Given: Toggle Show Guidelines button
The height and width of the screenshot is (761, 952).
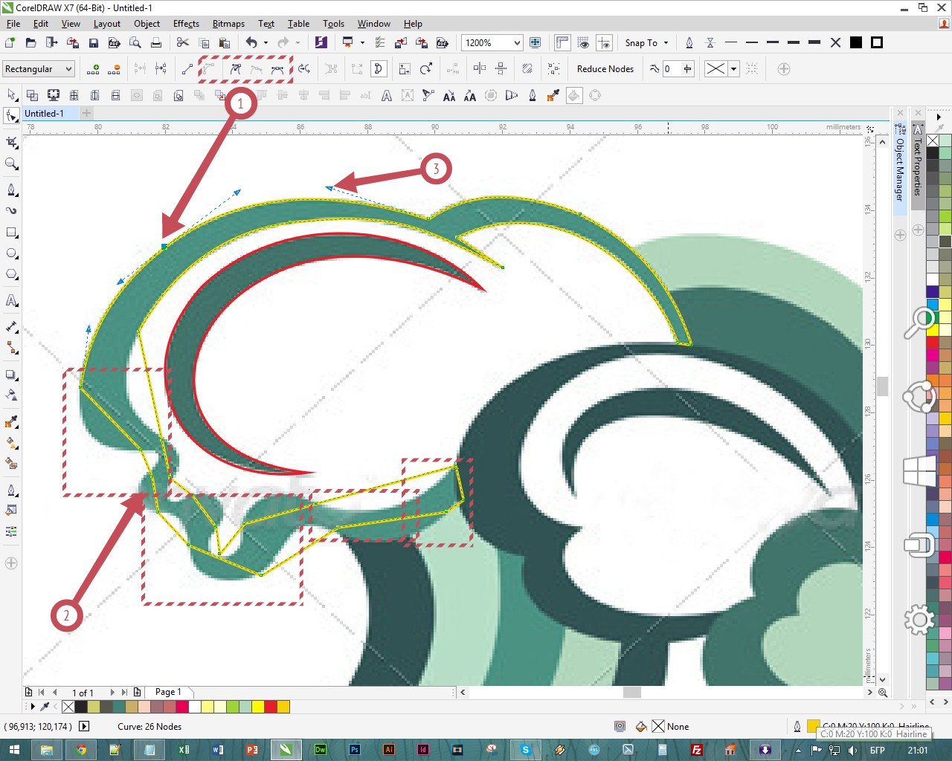Looking at the screenshot, I should [x=604, y=42].
